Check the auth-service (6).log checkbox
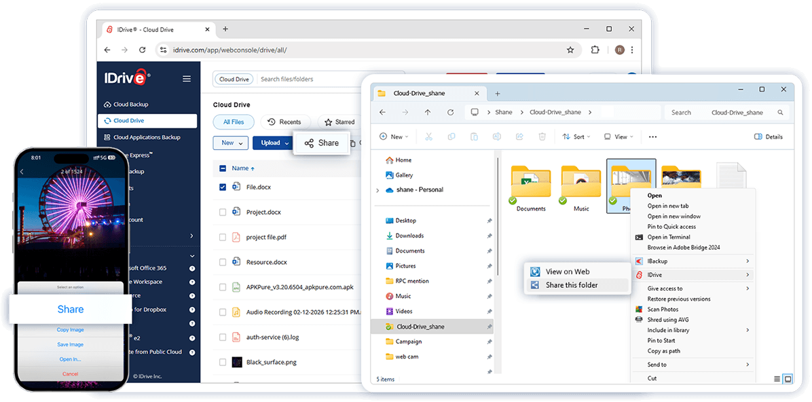The image size is (812, 402). click(x=223, y=337)
